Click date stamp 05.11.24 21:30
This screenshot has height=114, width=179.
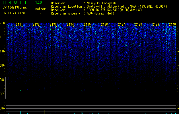(x=15, y=13)
